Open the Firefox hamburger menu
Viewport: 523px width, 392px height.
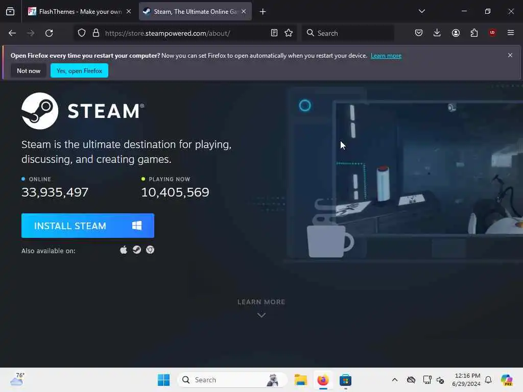[x=511, y=33]
